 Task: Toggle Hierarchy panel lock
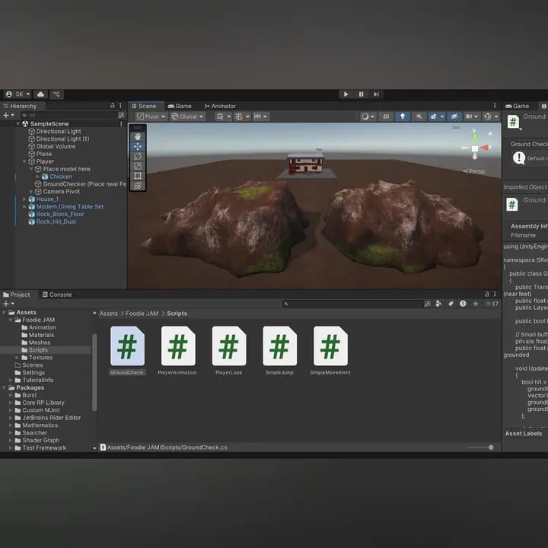tap(112, 106)
